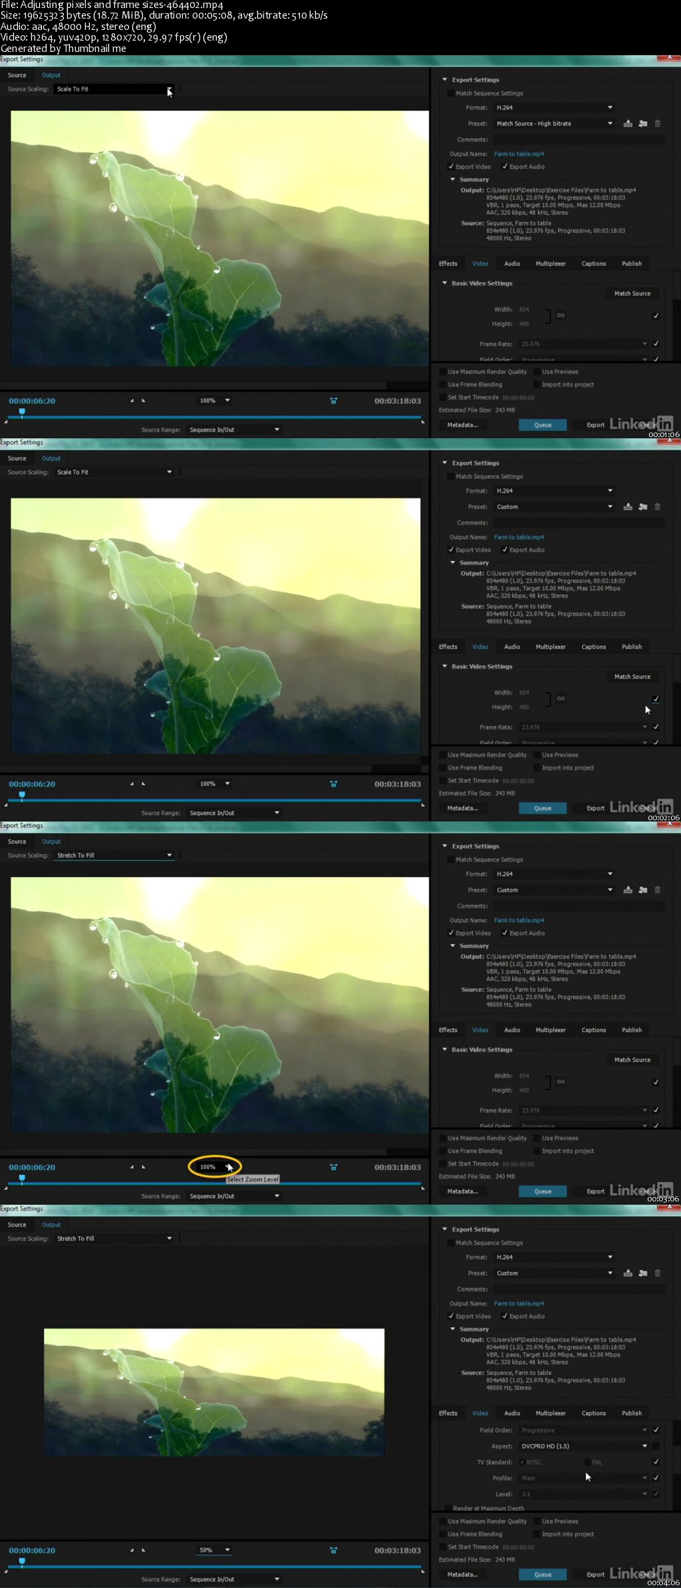Click blue playhead on 00:04:06 frame timeline
681x1588 pixels.
[22, 1562]
